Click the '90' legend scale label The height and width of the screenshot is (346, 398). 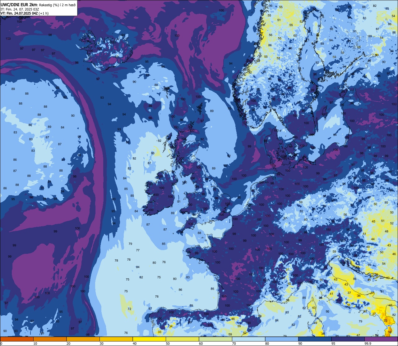click(300, 344)
